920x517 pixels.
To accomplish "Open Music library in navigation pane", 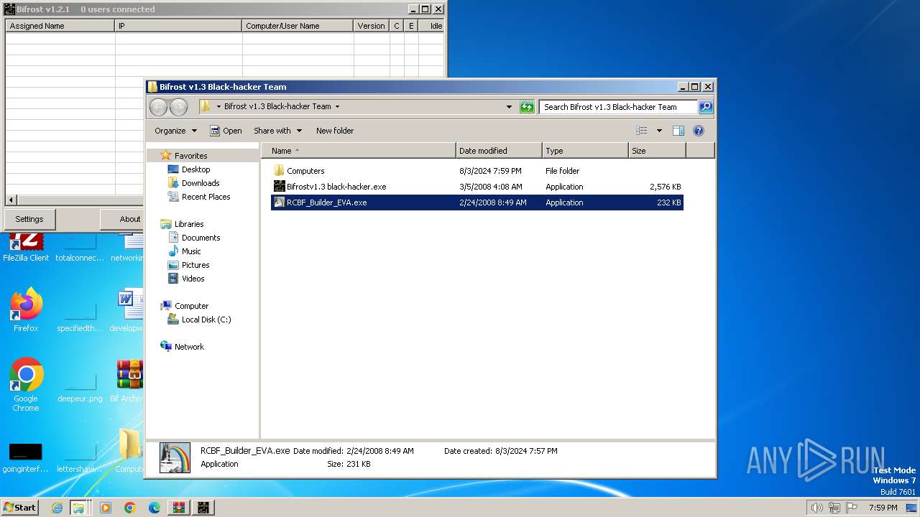I will coord(191,251).
